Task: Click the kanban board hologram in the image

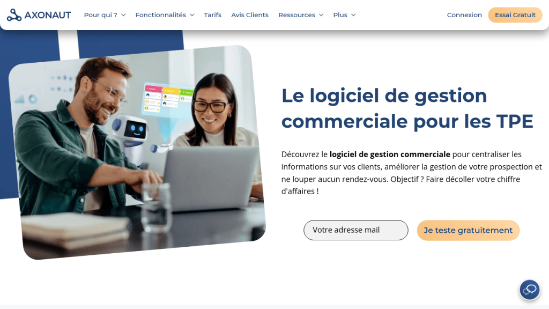Action: pos(169,99)
